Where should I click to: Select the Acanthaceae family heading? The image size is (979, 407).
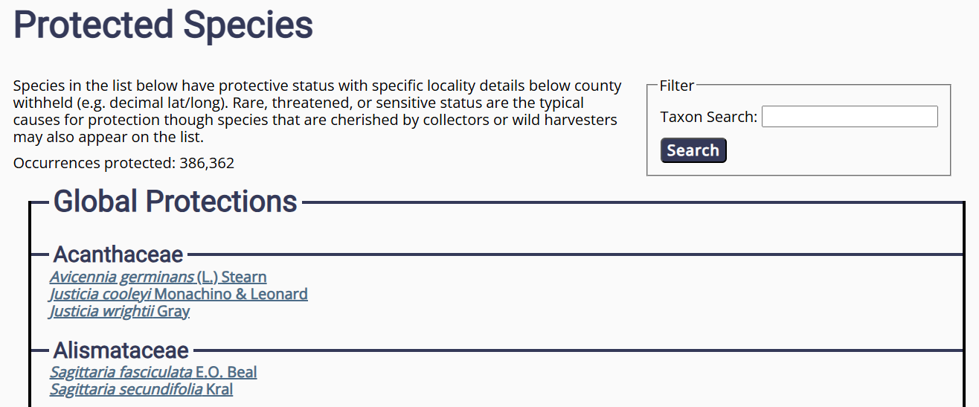(118, 254)
